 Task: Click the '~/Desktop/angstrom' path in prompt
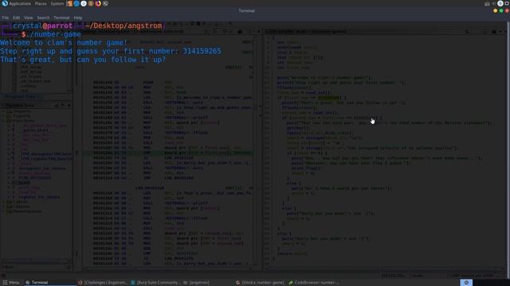[124, 26]
